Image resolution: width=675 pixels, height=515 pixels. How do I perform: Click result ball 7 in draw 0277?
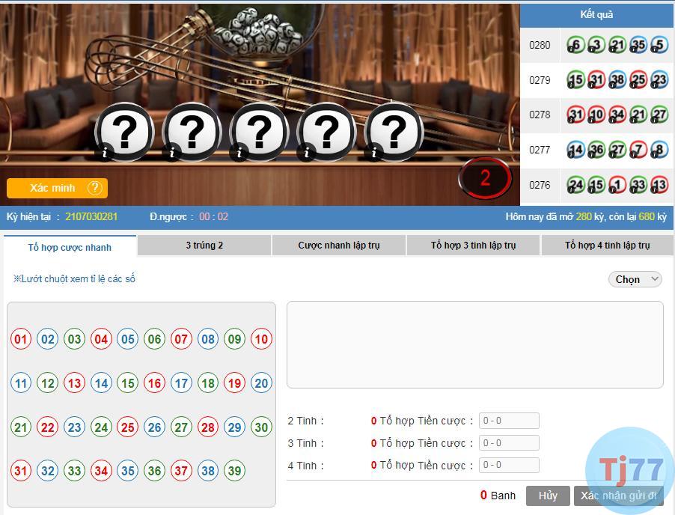tap(638, 150)
